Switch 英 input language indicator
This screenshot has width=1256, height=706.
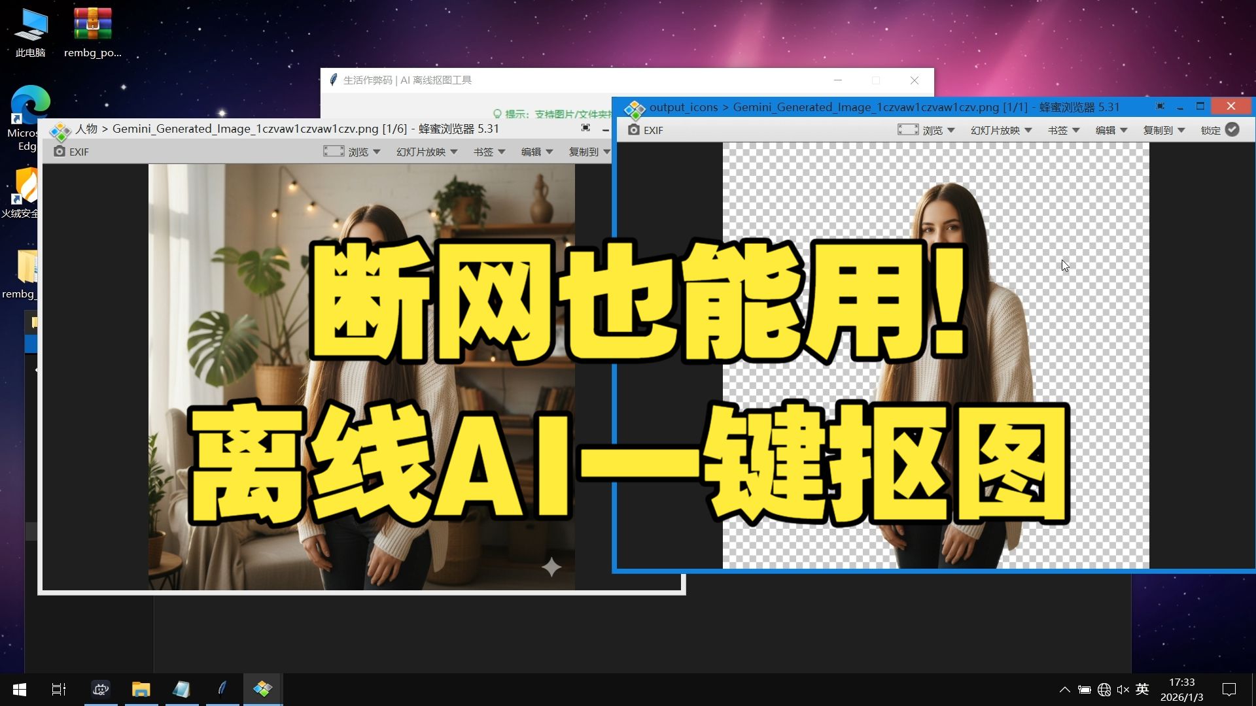(1142, 690)
